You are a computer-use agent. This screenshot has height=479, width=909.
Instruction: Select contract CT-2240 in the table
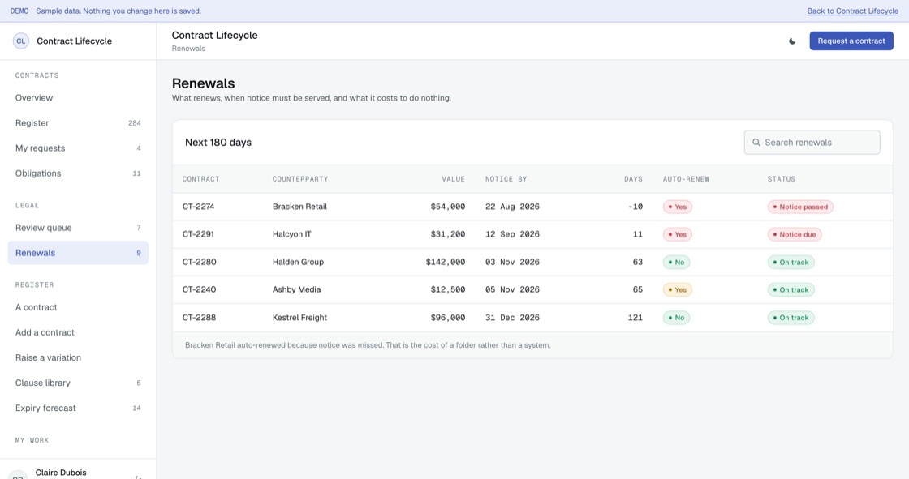(200, 289)
